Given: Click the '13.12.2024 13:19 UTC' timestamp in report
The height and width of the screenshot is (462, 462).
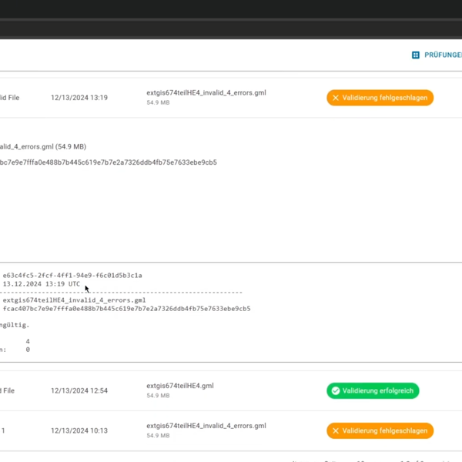Looking at the screenshot, I should pos(42,283).
